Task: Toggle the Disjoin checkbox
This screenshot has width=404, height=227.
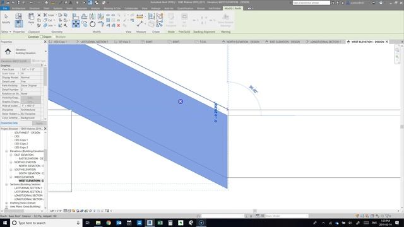Action: pos(41,37)
